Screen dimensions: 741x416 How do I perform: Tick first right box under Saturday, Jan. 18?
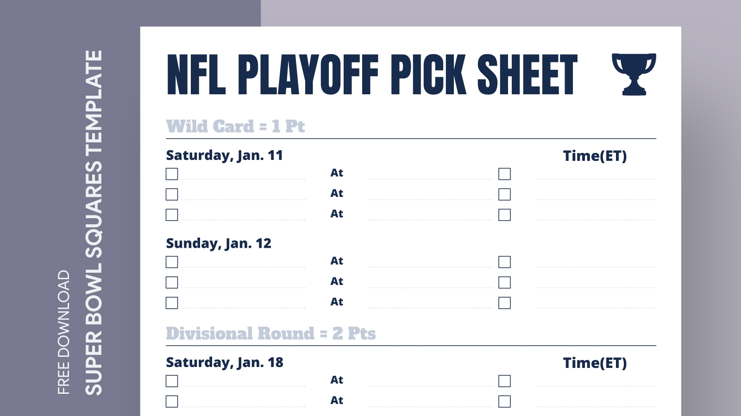click(x=504, y=381)
